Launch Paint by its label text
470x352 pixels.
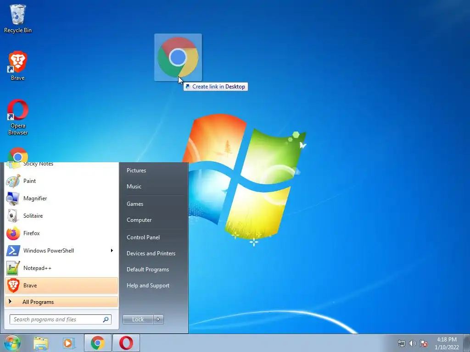click(29, 181)
